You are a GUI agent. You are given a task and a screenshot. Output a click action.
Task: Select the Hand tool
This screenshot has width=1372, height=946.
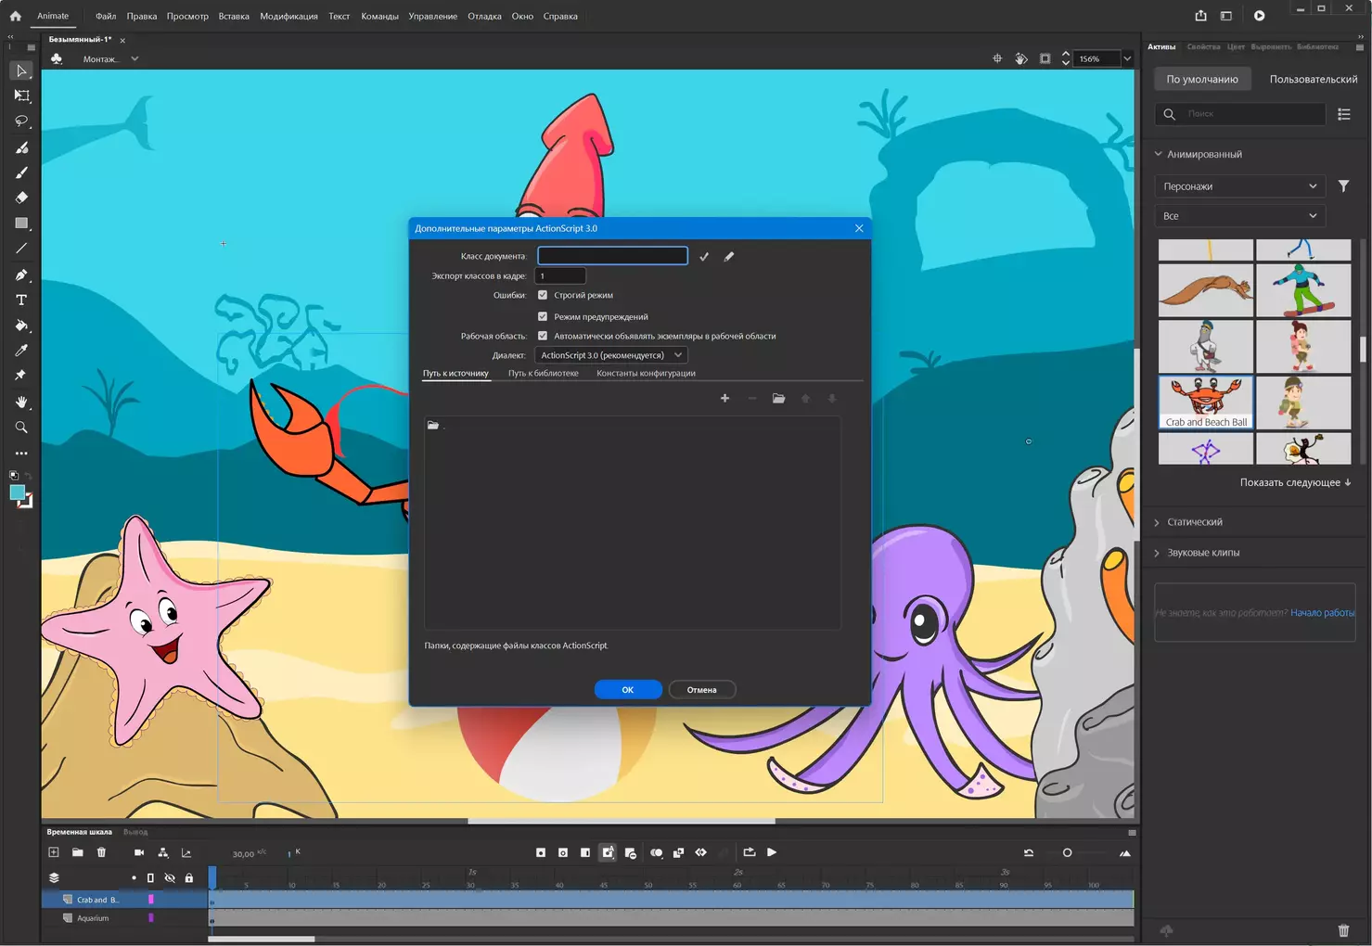tap(21, 402)
